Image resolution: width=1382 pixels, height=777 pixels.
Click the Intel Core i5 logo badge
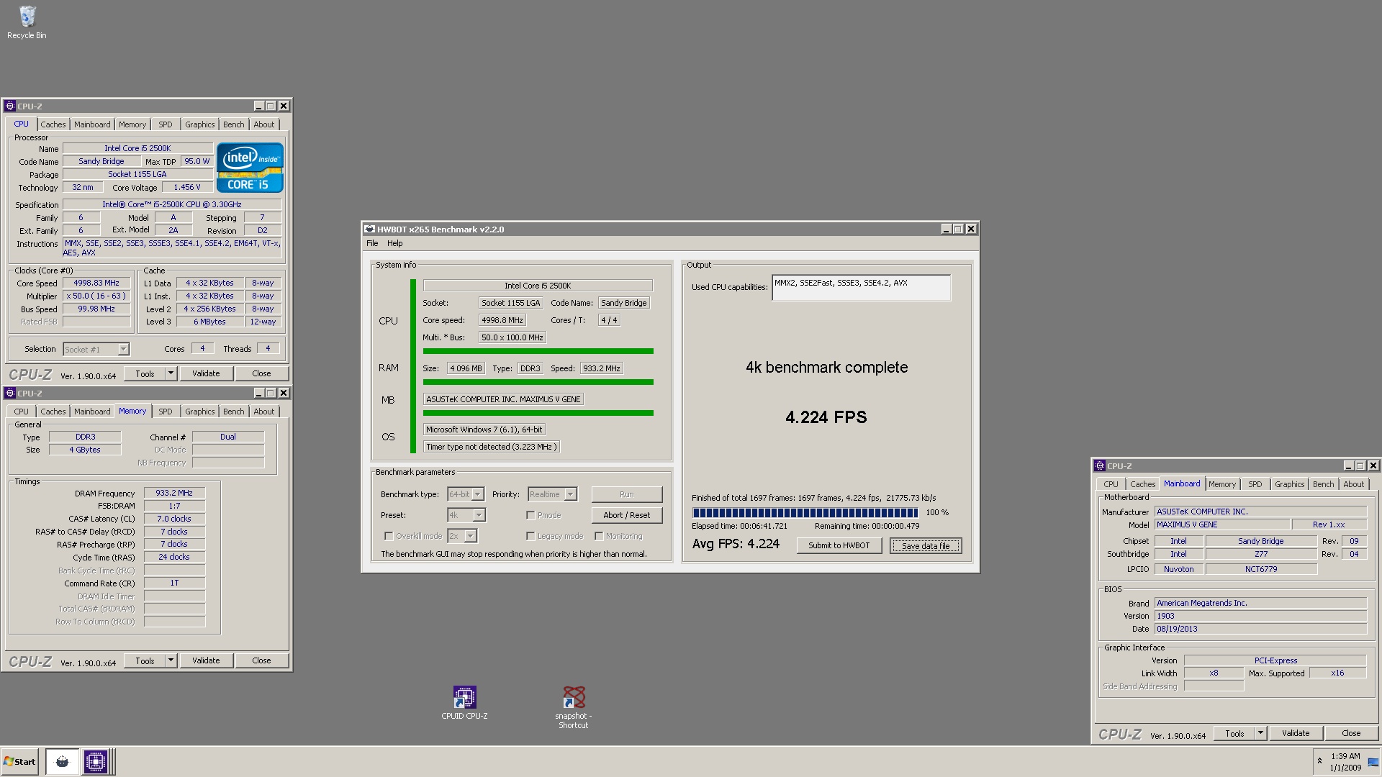tap(250, 168)
